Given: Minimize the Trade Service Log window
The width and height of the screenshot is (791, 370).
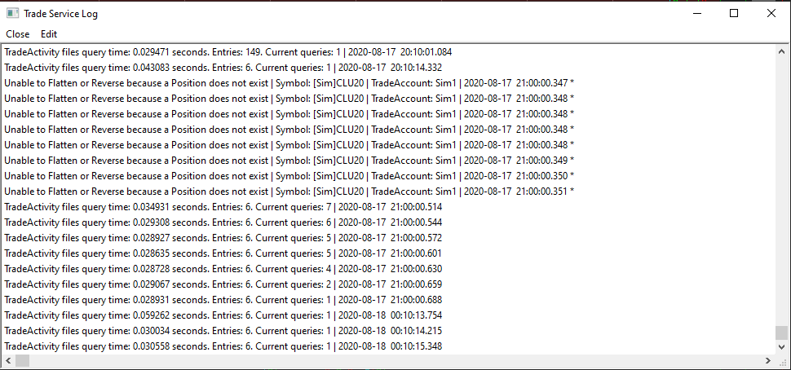Looking at the screenshot, I should 696,13.
